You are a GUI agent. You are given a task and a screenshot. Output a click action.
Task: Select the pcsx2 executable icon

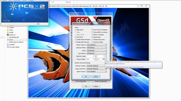coord(8,40)
